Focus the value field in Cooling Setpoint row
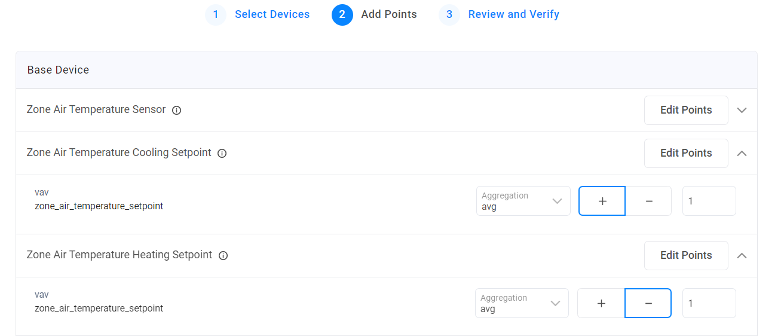The width and height of the screenshot is (784, 336). (709, 201)
